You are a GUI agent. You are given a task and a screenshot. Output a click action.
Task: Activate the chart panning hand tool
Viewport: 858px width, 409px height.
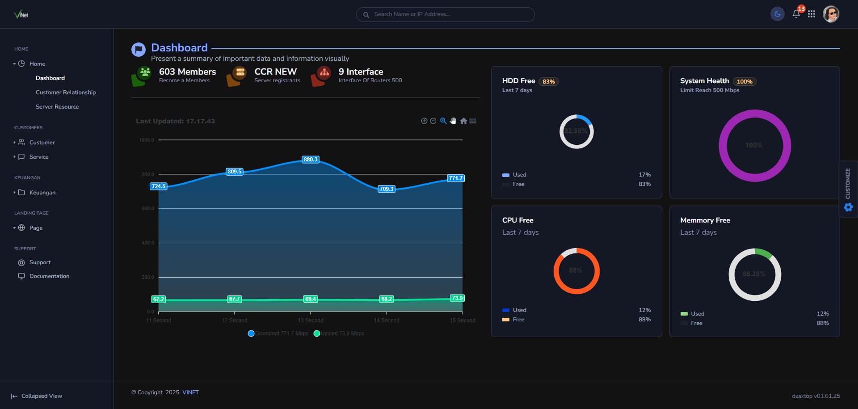pos(453,121)
